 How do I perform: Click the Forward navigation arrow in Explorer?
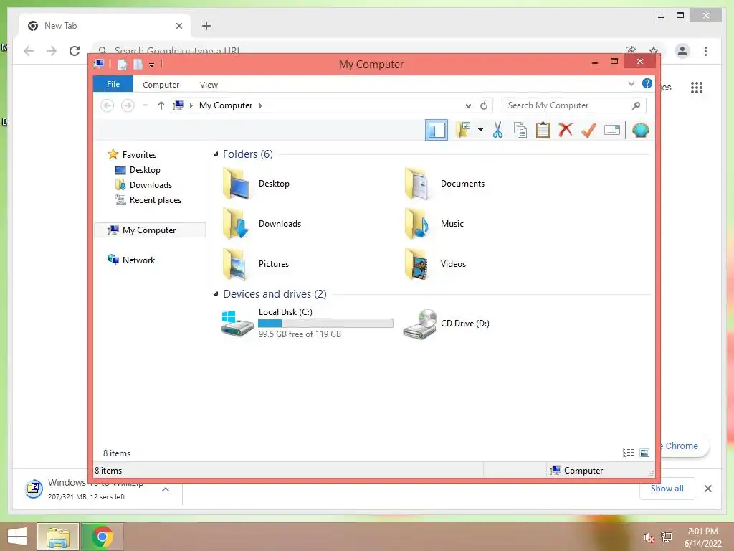pyautogui.click(x=128, y=105)
